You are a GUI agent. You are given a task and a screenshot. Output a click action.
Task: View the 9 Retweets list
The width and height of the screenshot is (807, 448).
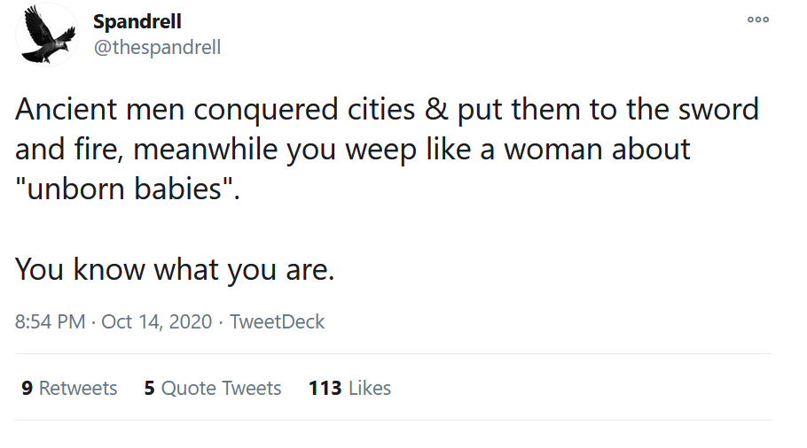(x=69, y=388)
